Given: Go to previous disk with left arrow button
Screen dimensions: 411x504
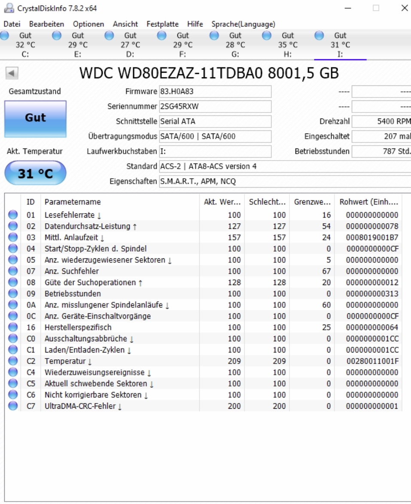Looking at the screenshot, I should pyautogui.click(x=12, y=73).
